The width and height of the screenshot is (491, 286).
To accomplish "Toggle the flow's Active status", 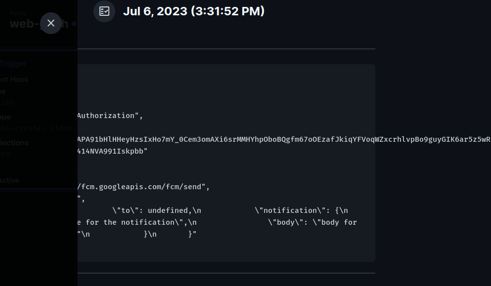I will (x=9, y=180).
